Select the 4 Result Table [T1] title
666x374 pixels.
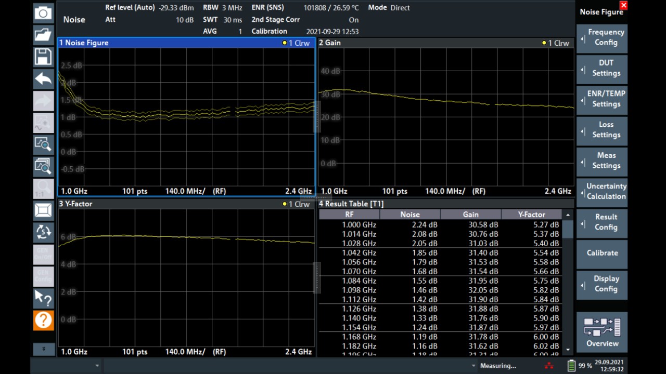point(351,204)
